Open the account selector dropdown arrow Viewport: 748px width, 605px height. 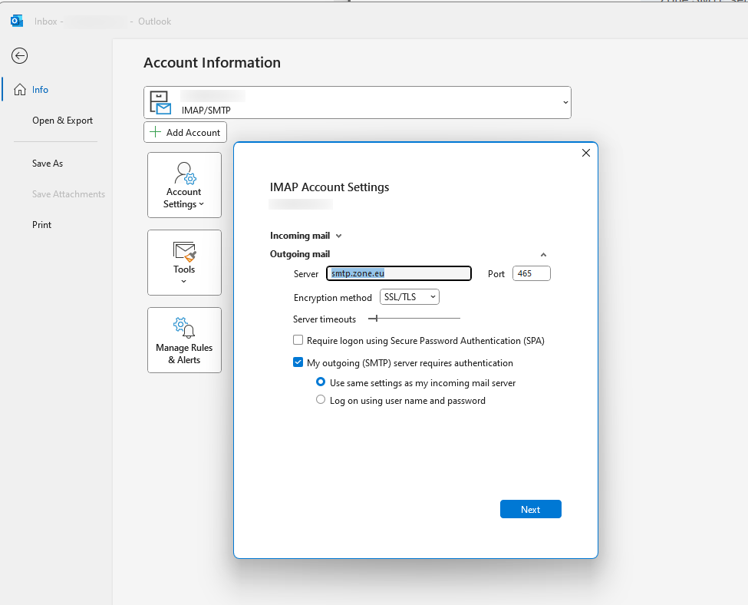coord(565,102)
